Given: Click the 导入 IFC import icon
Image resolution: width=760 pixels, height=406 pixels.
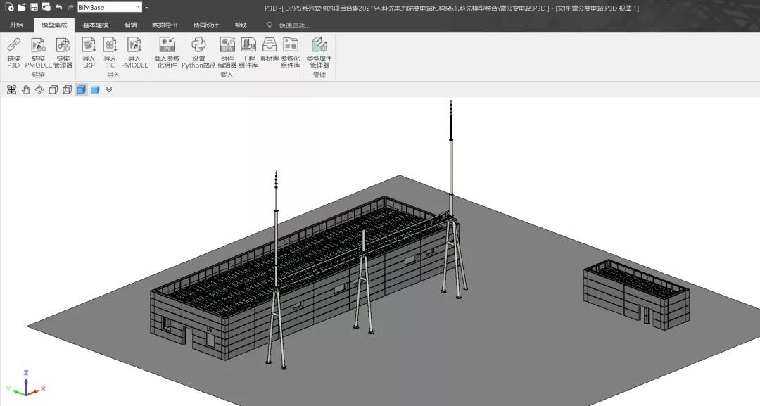Looking at the screenshot, I should 110,52.
